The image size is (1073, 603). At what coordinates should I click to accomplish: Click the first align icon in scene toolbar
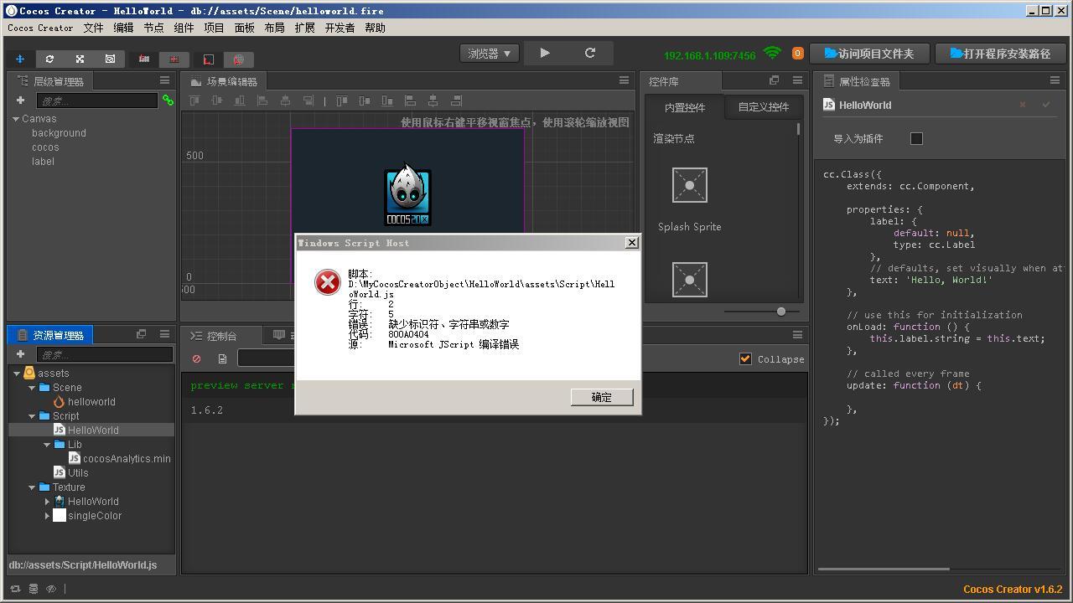(x=194, y=100)
